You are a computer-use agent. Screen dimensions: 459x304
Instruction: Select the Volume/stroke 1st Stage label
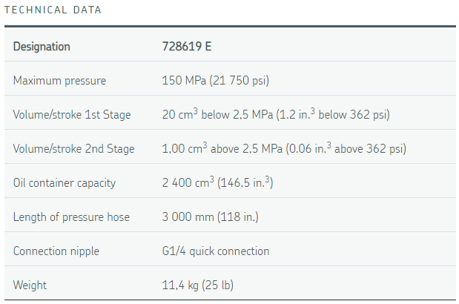[x=72, y=114]
